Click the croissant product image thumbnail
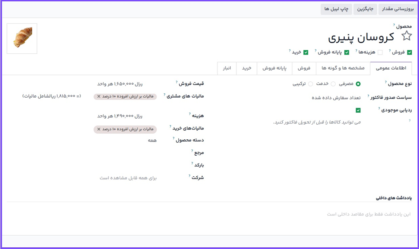Screen dimensions: 419x249 coord(22,39)
